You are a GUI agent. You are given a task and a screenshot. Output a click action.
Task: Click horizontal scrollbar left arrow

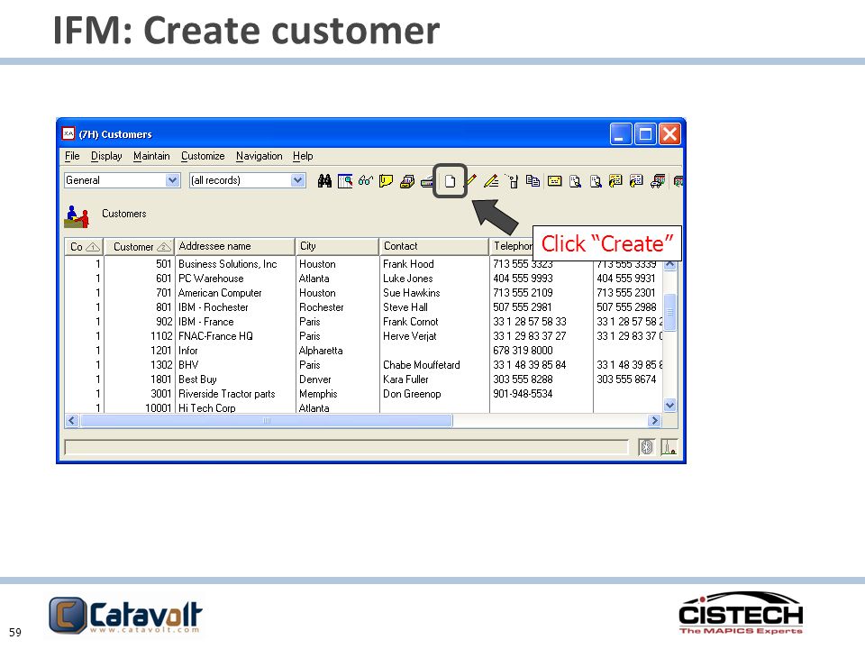click(x=72, y=421)
